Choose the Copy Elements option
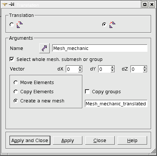This screenshot has width=157, height=156. (16, 92)
